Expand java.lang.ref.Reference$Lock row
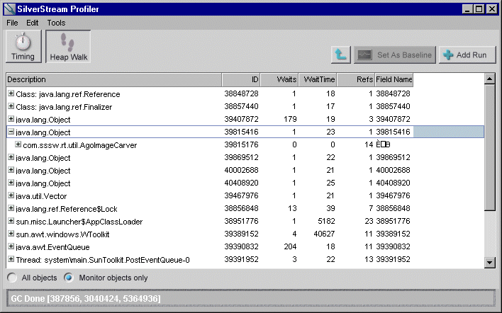502x313 pixels. tap(11, 208)
